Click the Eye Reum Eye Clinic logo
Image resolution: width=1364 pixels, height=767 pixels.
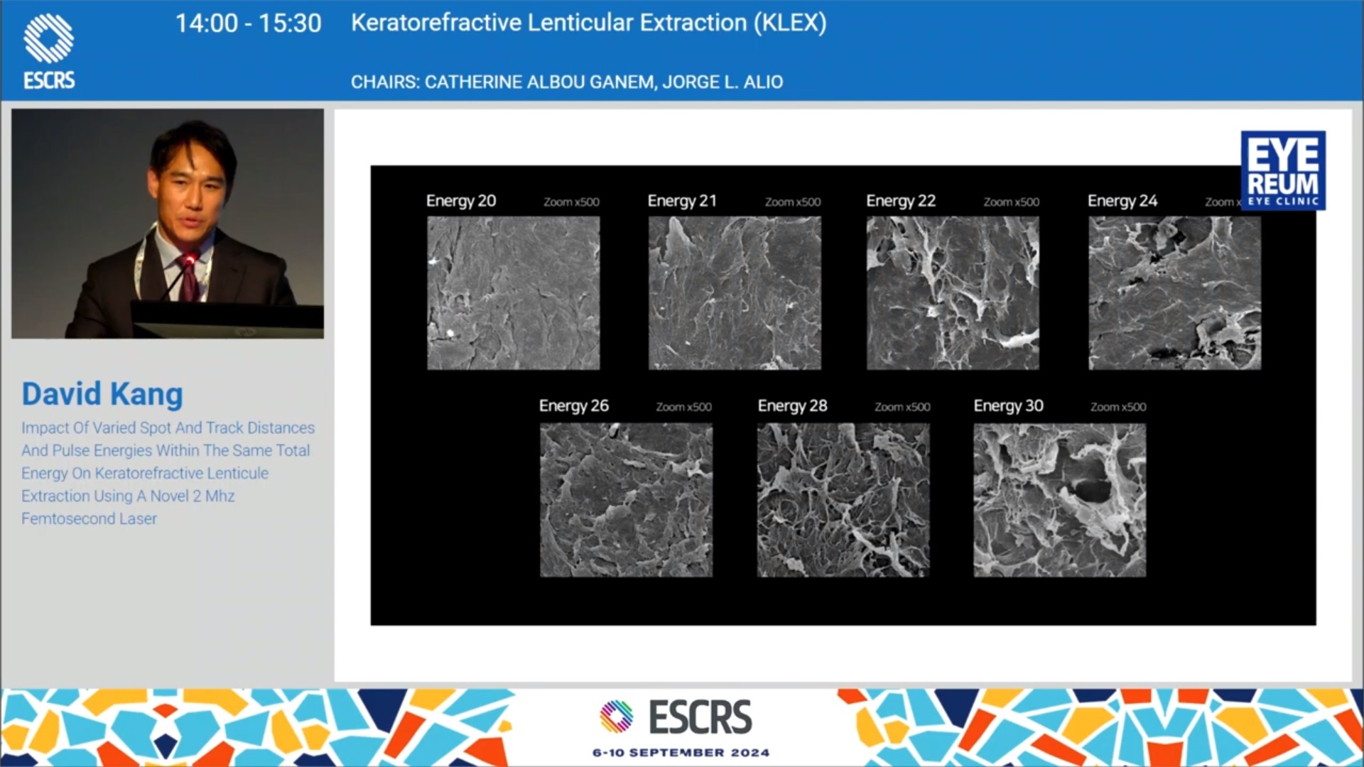[1282, 170]
